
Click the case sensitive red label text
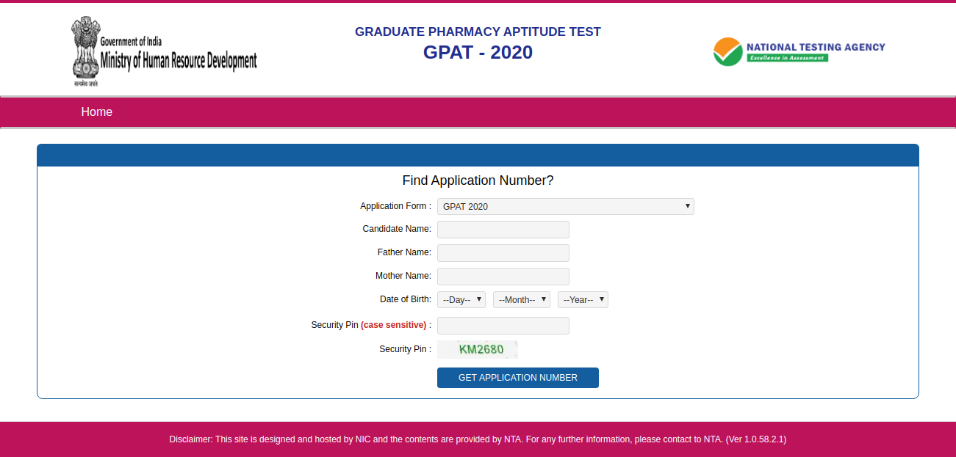395,324
